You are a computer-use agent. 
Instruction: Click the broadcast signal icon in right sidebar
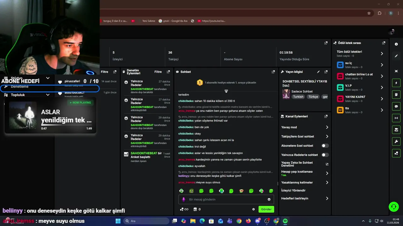pos(396,118)
